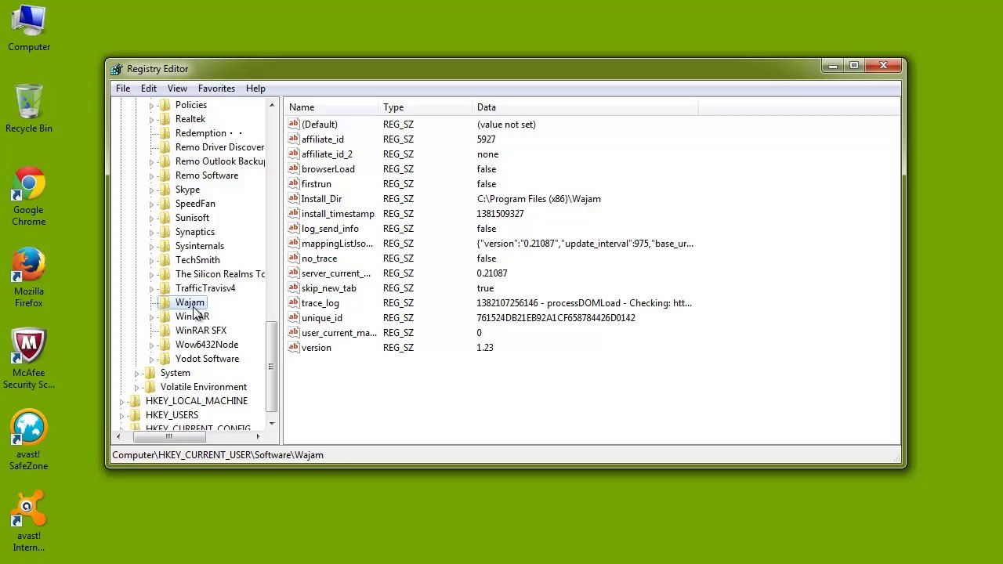Select the Synaptics registry key

pos(195,232)
